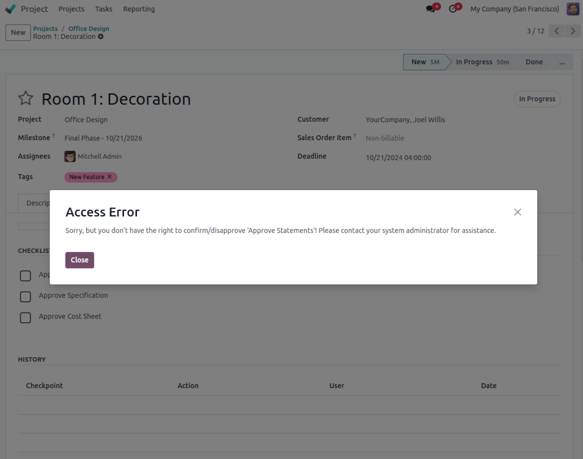Check the Approve Cost Sheet checkbox

point(25,318)
